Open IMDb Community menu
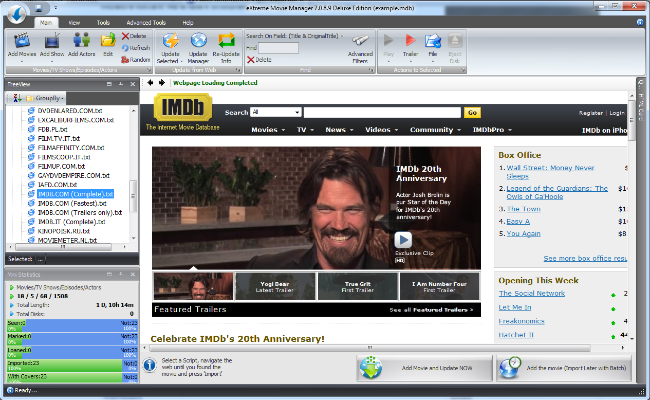650x400 pixels. pos(435,130)
